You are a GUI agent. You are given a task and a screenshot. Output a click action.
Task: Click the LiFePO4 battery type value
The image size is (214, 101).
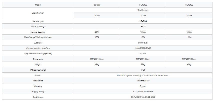(x=143, y=21)
